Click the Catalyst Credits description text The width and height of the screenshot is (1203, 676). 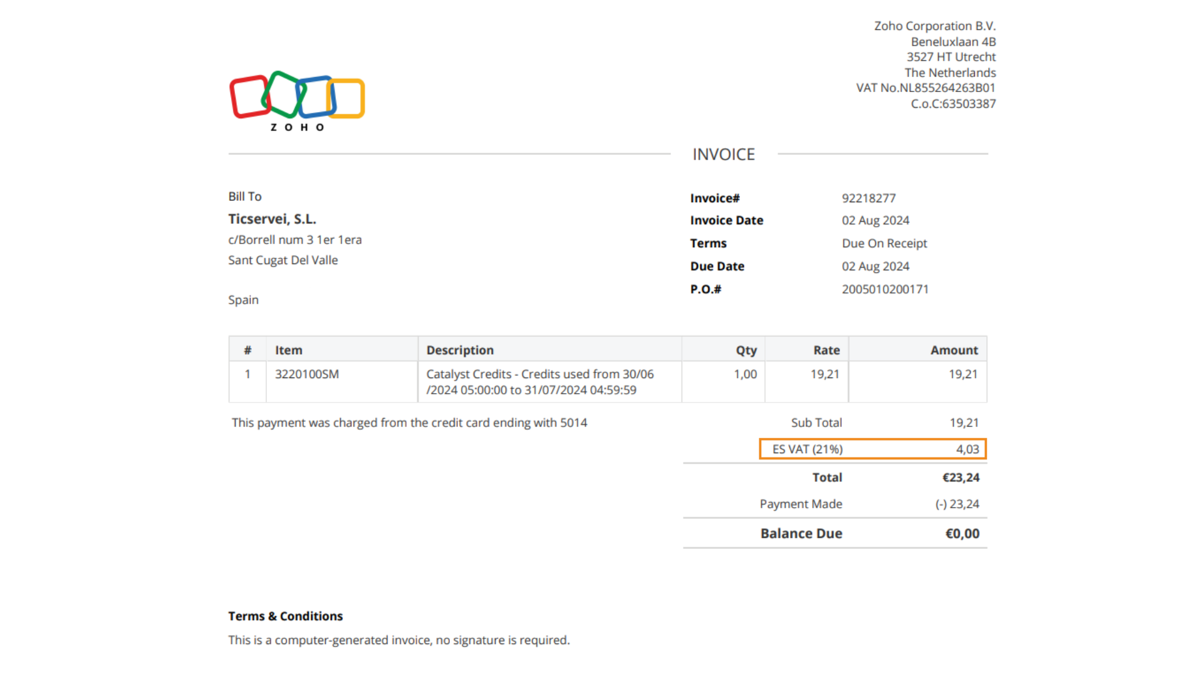[x=539, y=382]
